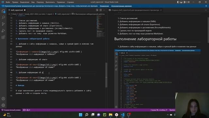Click the Customize Layout icon
This screenshot has height=118, width=209.
pos(188,2)
